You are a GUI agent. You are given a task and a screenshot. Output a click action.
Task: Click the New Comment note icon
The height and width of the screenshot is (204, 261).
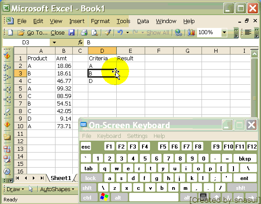(7, 137)
